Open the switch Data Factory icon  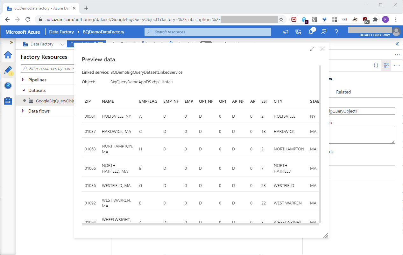coord(298,32)
